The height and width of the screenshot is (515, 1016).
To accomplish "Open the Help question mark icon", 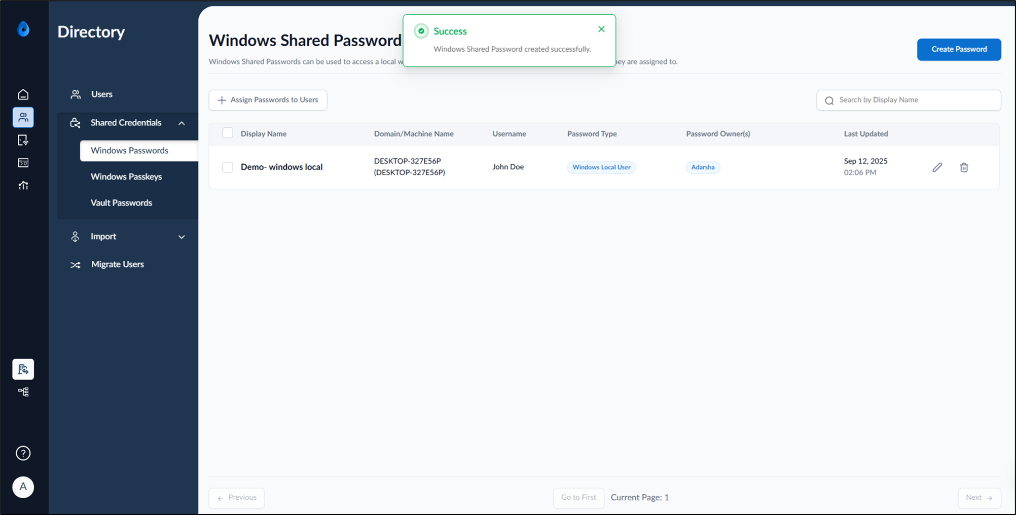I will click(23, 453).
